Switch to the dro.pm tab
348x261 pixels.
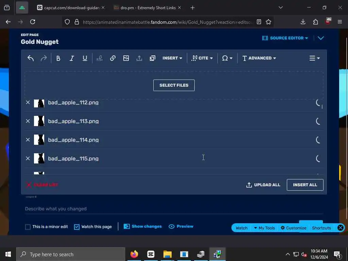click(147, 8)
